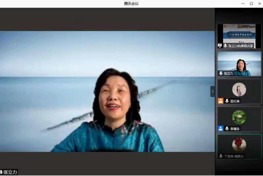
Task: Select the 张立力 video thumbnail in sidebar
Action: click(x=239, y=62)
